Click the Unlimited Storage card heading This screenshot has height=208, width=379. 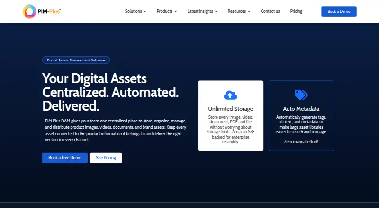click(x=231, y=109)
